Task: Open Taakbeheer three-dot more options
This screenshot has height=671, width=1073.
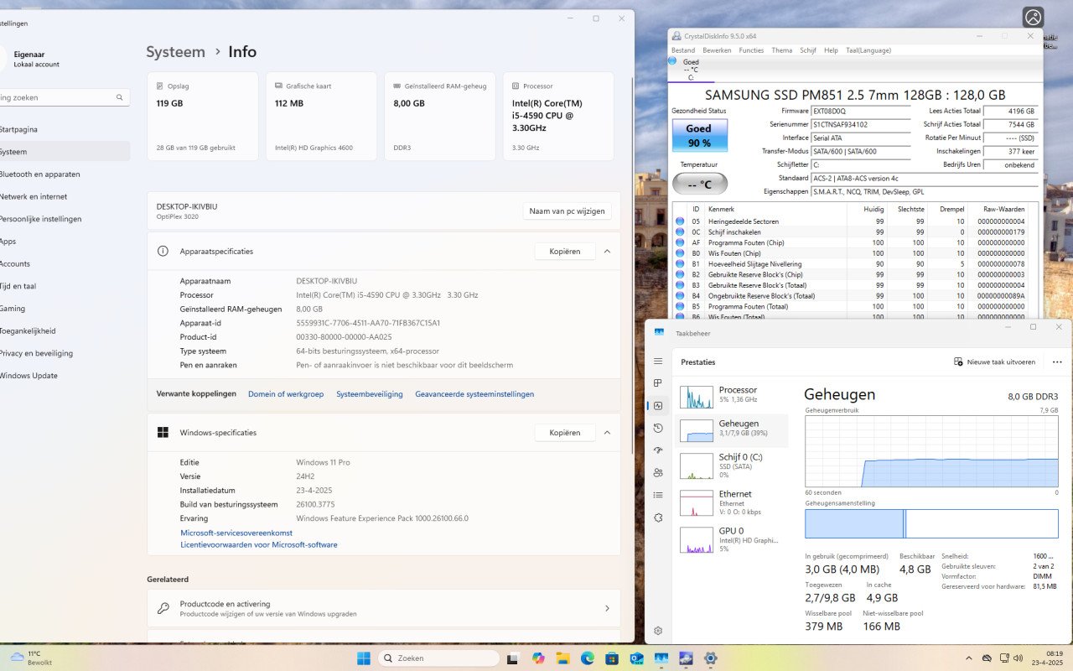Action: point(1057,362)
